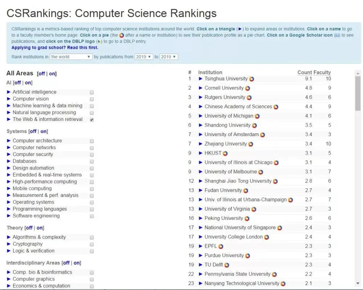The width and height of the screenshot is (363, 290).
Task: Open the start year 2019 dropdown
Action: click(144, 57)
